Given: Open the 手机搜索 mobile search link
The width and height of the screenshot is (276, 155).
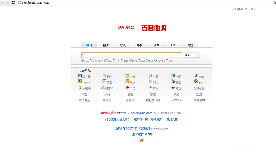Looking at the screenshot, I should pos(157,119).
